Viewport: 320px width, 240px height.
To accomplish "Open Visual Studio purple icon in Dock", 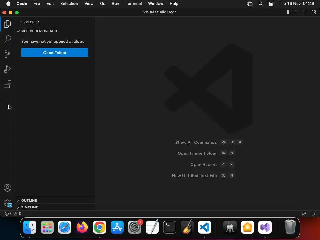I will [x=265, y=227].
